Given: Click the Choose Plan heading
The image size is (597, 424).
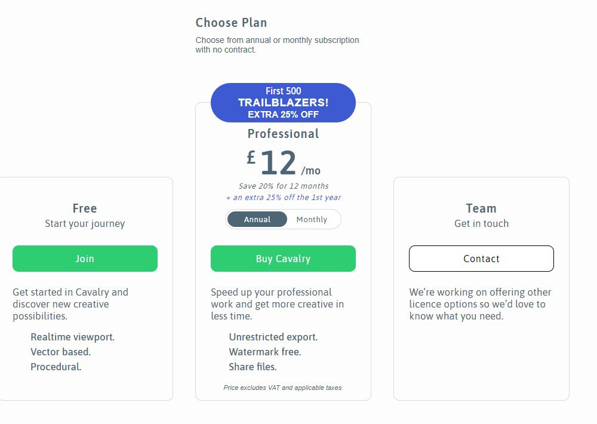Looking at the screenshot, I should point(231,23).
